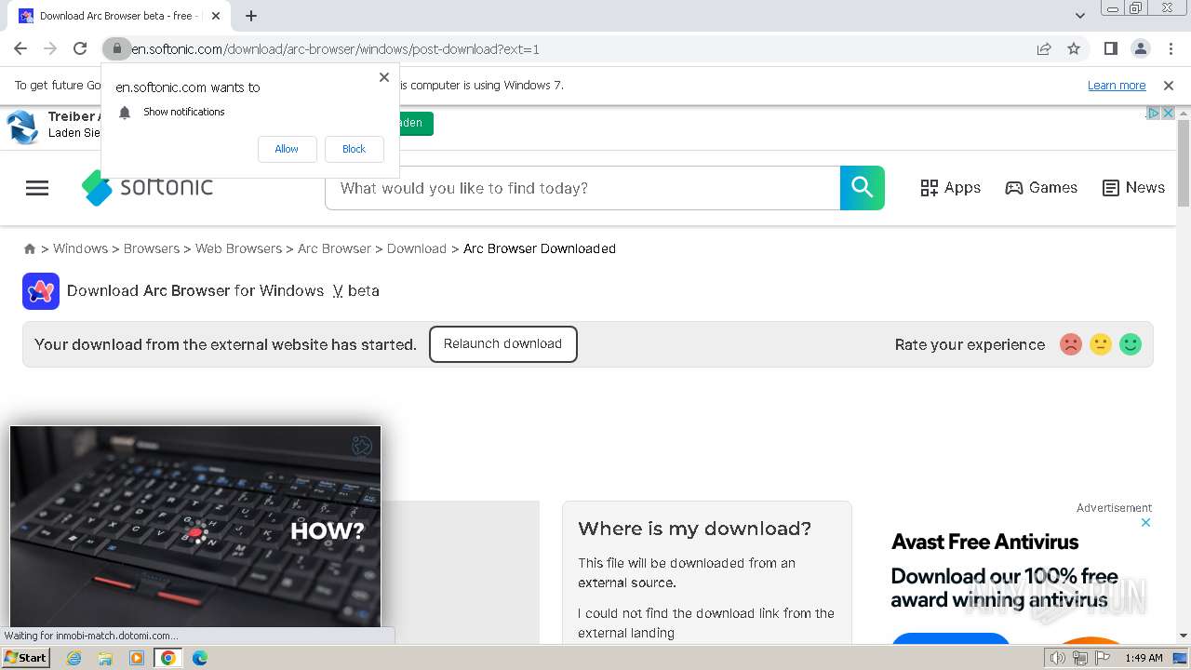Switch to Chrome on taskbar
1191x670 pixels.
(168, 658)
